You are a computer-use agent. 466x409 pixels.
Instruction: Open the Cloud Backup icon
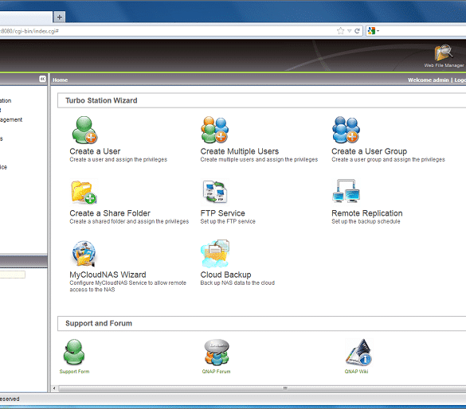(215, 253)
